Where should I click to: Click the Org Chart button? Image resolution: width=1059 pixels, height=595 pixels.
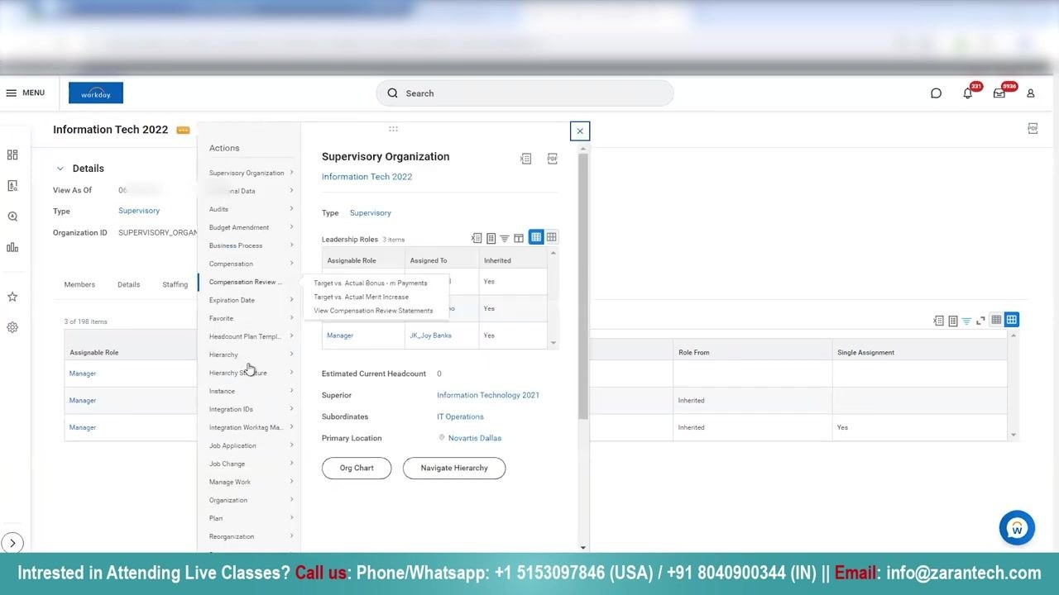(357, 468)
